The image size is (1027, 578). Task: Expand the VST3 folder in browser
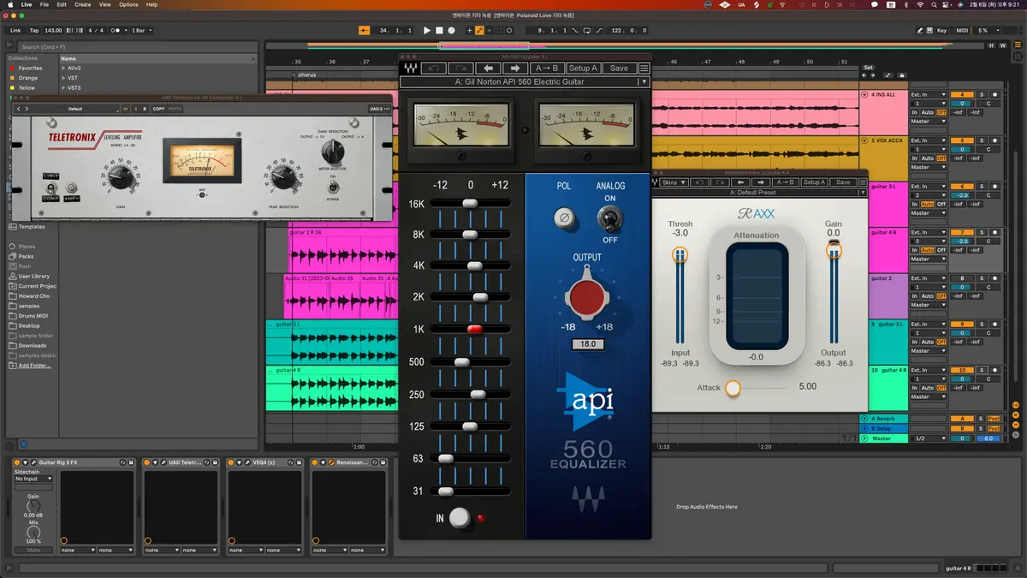click(x=63, y=87)
